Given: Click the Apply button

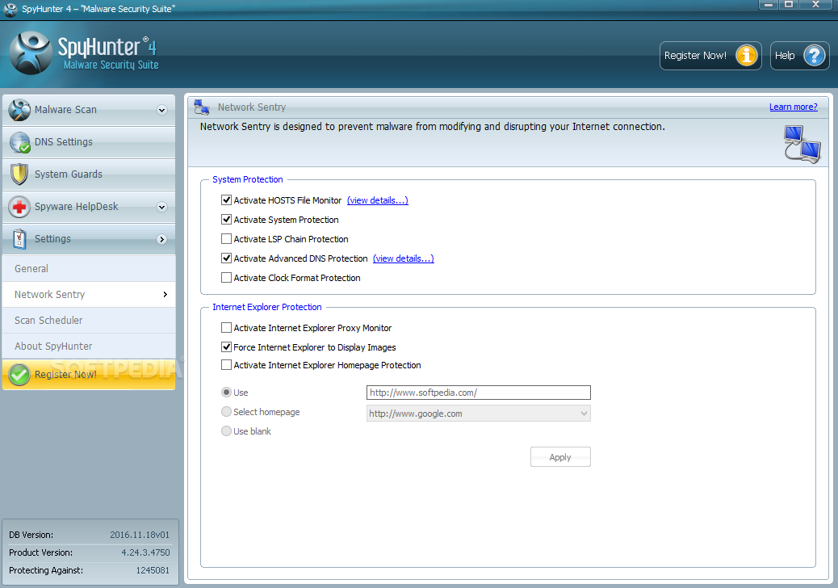Looking at the screenshot, I should click(x=560, y=457).
